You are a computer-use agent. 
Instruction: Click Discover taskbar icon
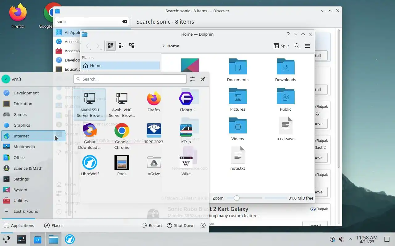(x=38, y=239)
